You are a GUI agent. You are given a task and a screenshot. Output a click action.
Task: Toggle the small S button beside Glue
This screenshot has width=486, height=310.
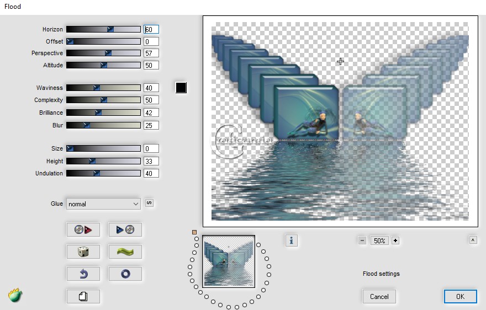tap(149, 203)
